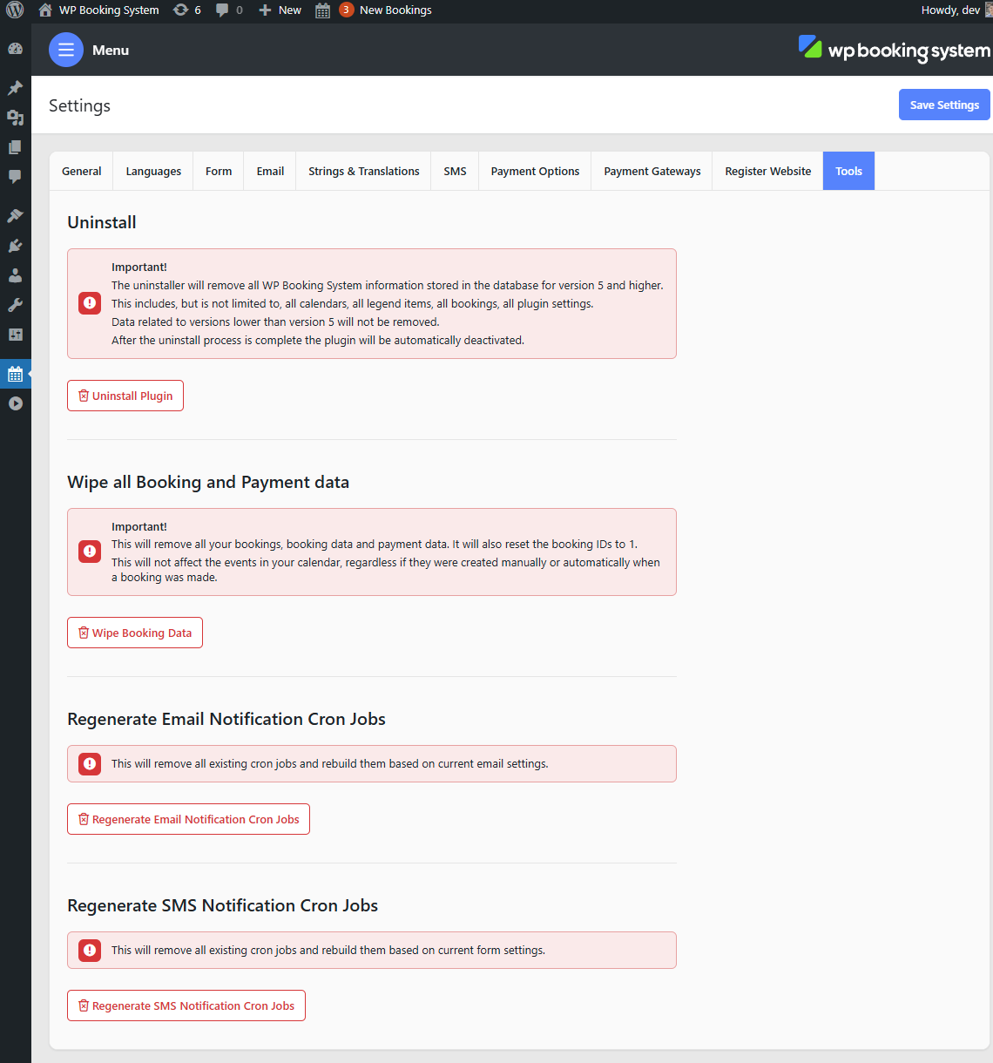Open the 6 pending updates

coord(187,10)
